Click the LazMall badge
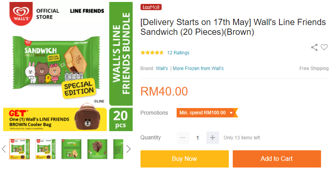The height and width of the screenshot is (173, 334). 151,7
